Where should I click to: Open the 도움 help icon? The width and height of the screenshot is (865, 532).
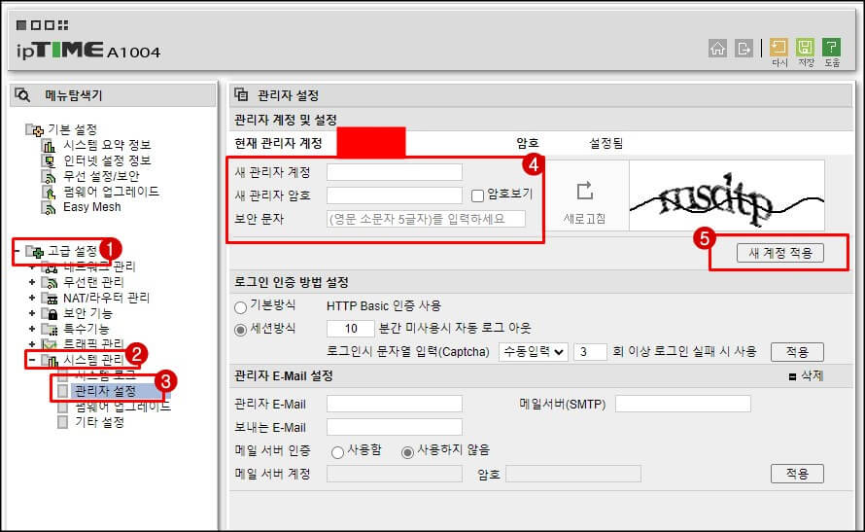(x=831, y=48)
